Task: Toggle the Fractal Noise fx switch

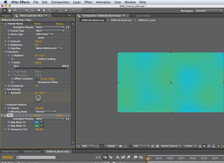Action: 5,24
